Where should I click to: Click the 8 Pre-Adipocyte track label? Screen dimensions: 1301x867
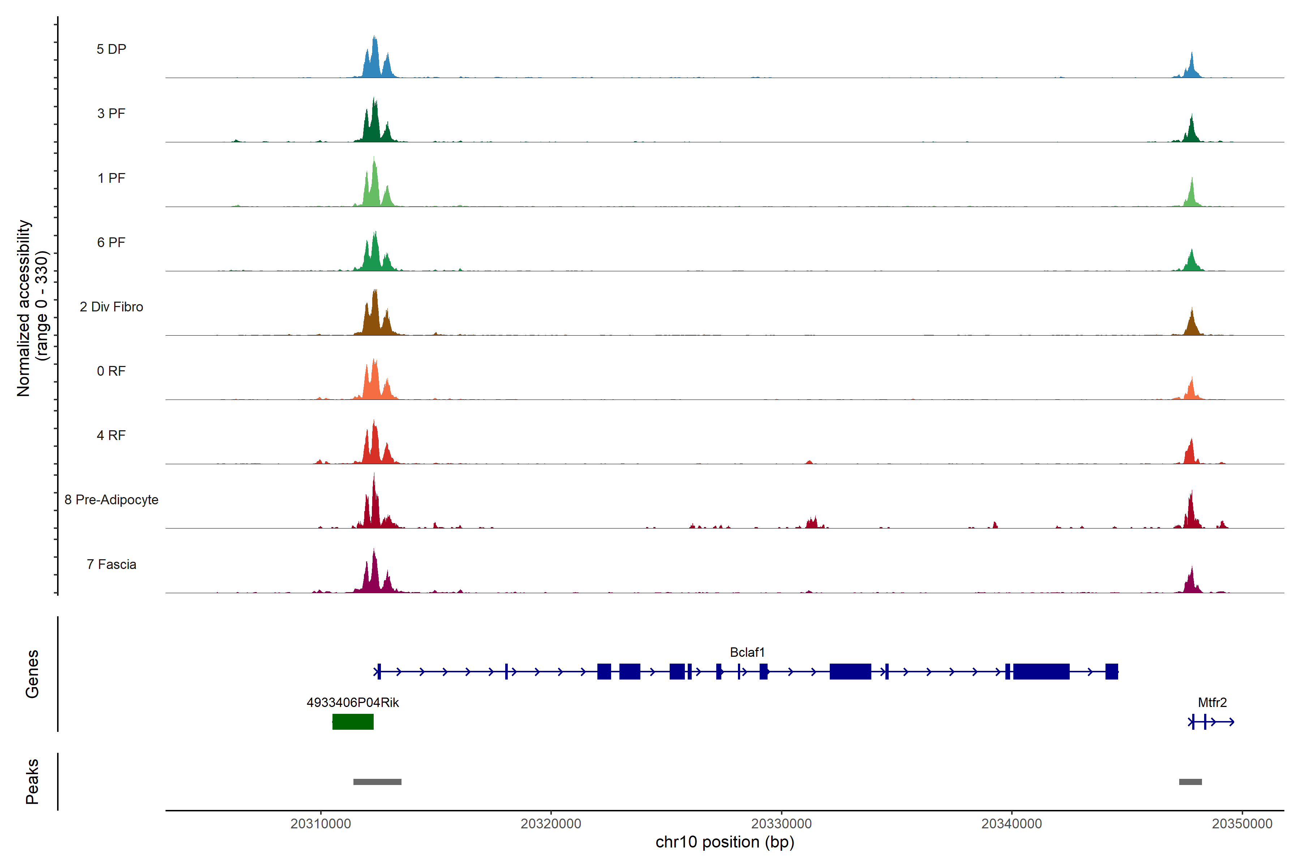(x=111, y=499)
